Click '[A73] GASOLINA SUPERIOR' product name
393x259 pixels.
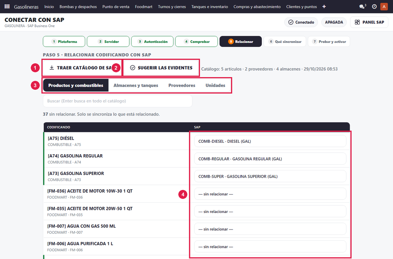click(76, 173)
